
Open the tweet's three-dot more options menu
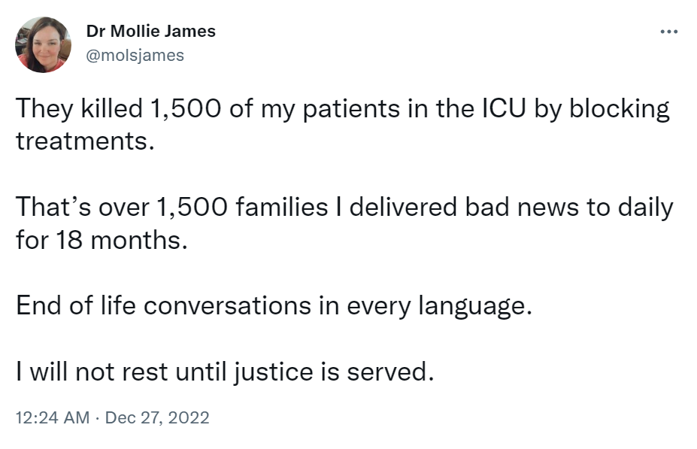668,32
